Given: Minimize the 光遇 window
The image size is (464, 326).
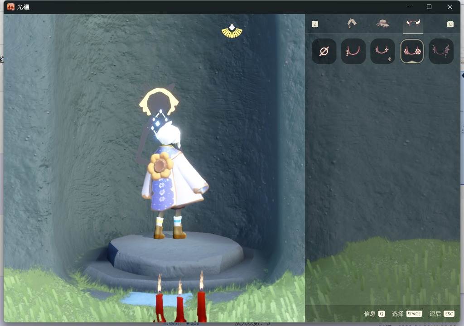Looking at the screenshot, I should point(409,7).
